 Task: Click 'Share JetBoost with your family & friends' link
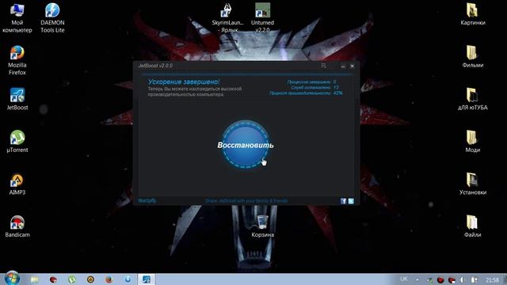246,200
